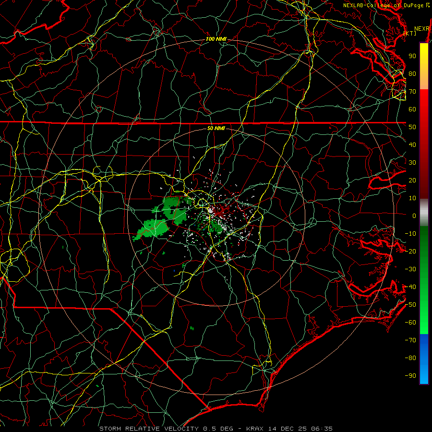
Task: Click the positive 90 scale value
Action: point(412,56)
